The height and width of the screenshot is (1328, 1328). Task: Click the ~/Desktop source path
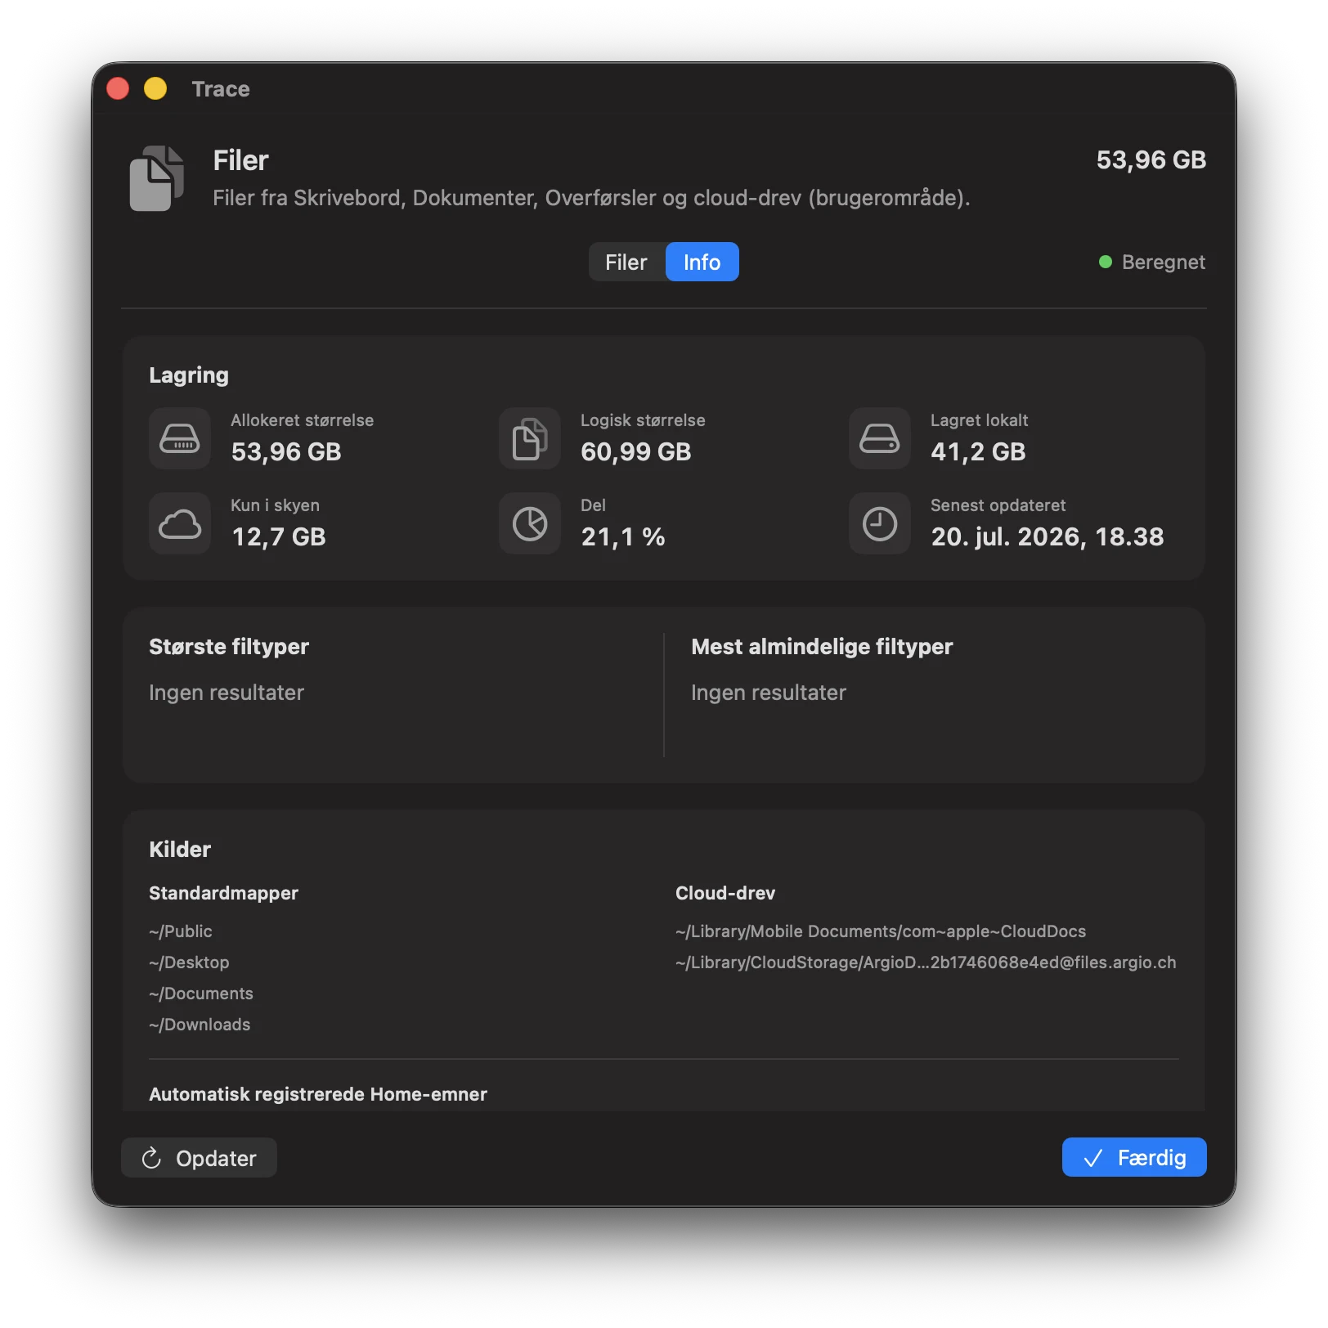tap(189, 962)
